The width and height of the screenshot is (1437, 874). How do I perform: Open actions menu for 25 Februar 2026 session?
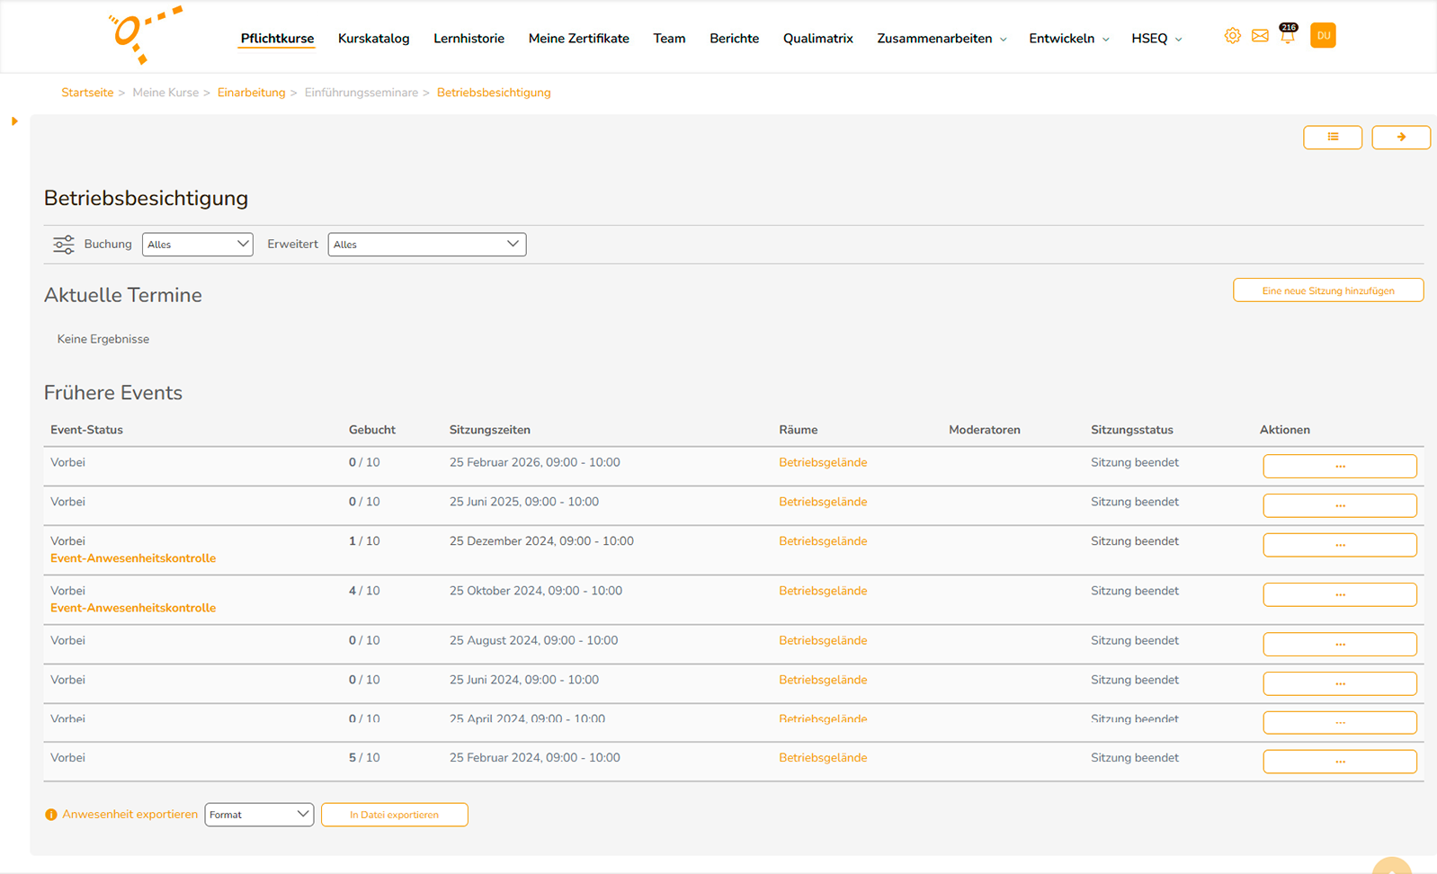click(x=1340, y=466)
